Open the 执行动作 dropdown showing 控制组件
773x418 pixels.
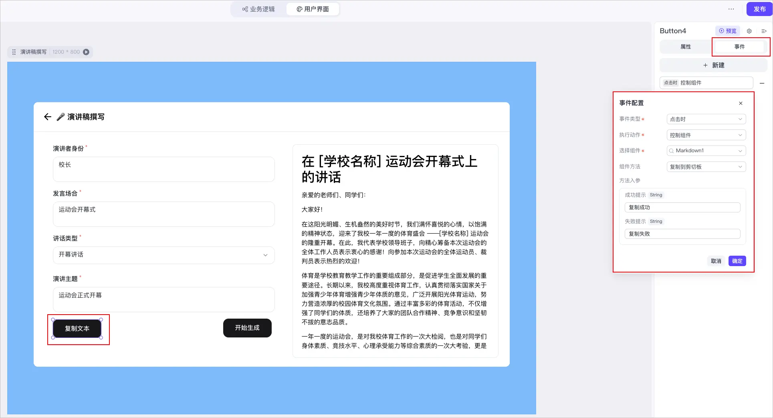(706, 135)
